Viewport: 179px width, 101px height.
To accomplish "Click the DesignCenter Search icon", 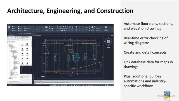I will click(17, 37).
